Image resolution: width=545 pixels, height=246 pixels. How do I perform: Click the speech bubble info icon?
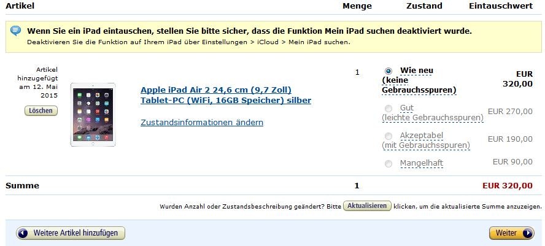point(15,31)
